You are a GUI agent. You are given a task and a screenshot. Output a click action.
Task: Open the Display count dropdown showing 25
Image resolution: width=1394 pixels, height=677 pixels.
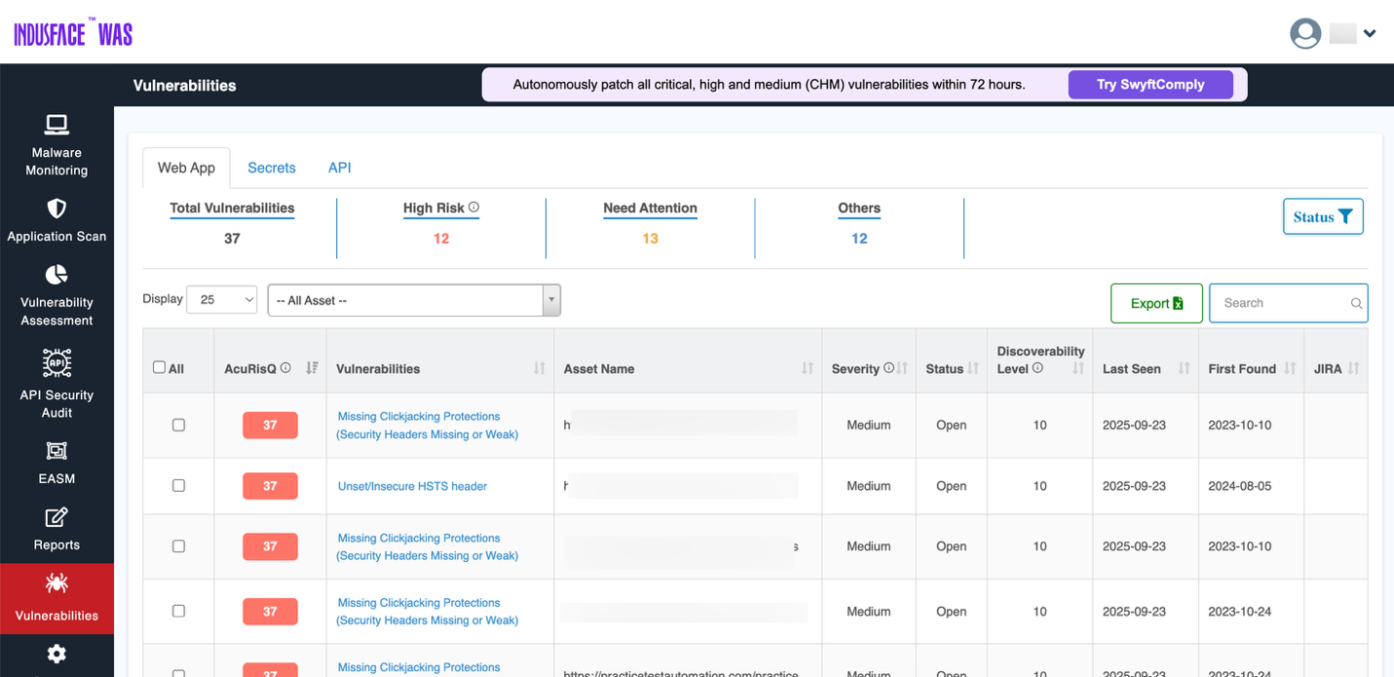coord(221,300)
